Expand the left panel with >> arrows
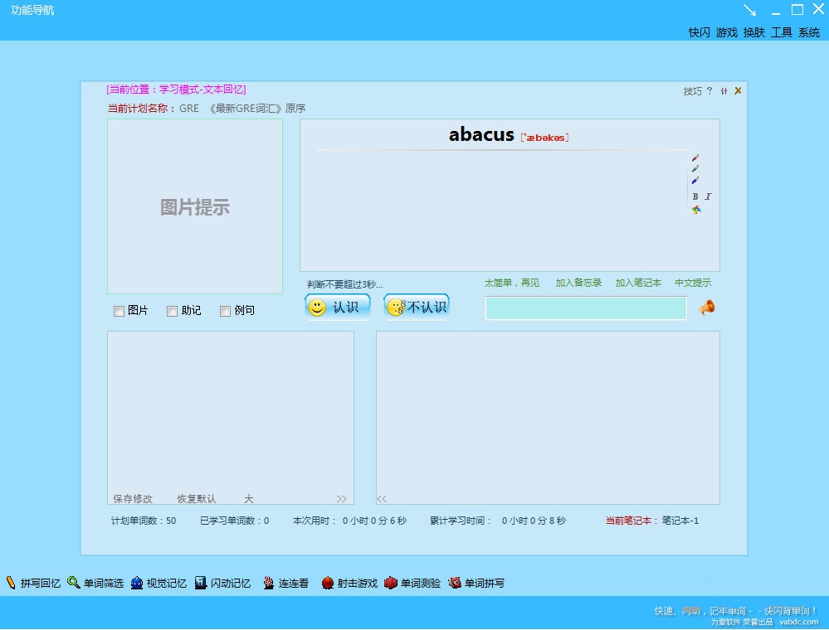 tap(341, 498)
